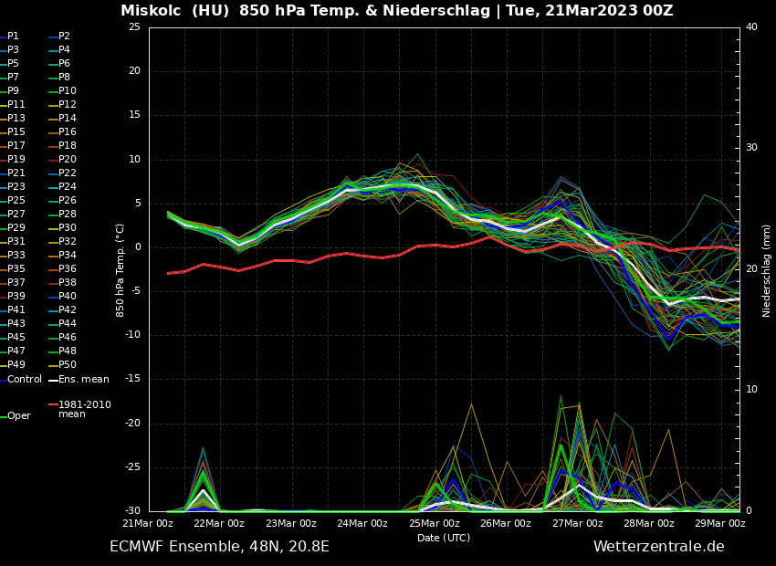Click the Control run legend entry
The width and height of the screenshot is (776, 566).
[25, 379]
